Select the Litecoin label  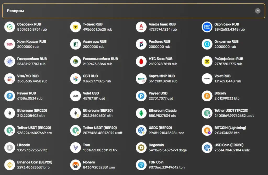click(24, 145)
